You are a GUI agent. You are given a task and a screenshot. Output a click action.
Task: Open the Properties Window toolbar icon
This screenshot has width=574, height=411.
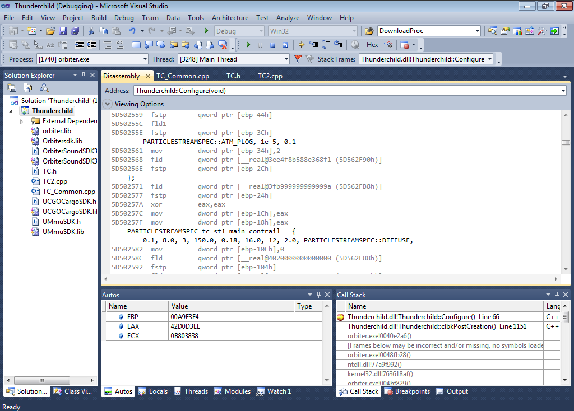[505, 31]
